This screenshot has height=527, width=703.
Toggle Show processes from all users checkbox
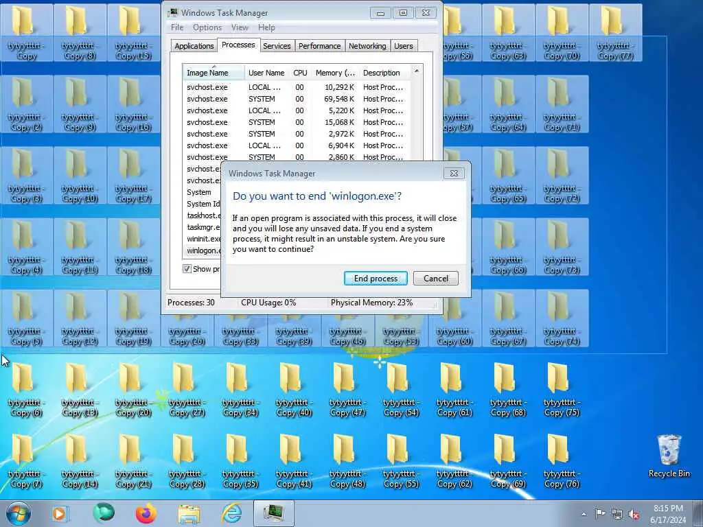point(187,269)
